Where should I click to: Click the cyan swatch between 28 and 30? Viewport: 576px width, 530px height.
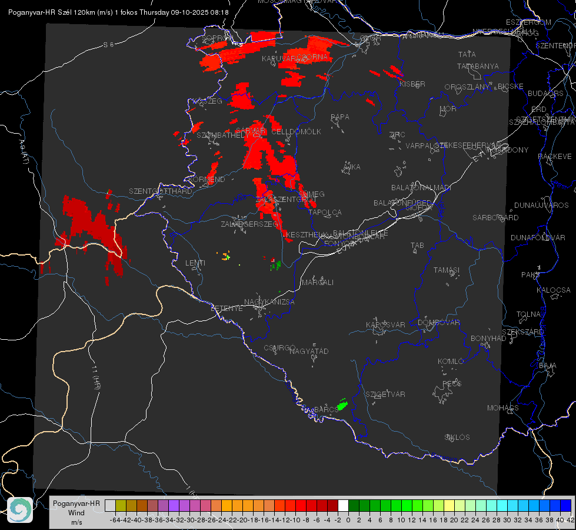(x=502, y=505)
